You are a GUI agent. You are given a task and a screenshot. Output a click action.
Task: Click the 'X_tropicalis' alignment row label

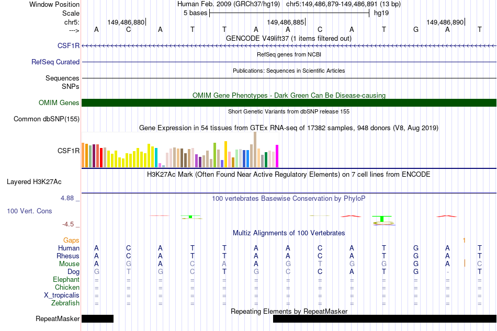62,295
